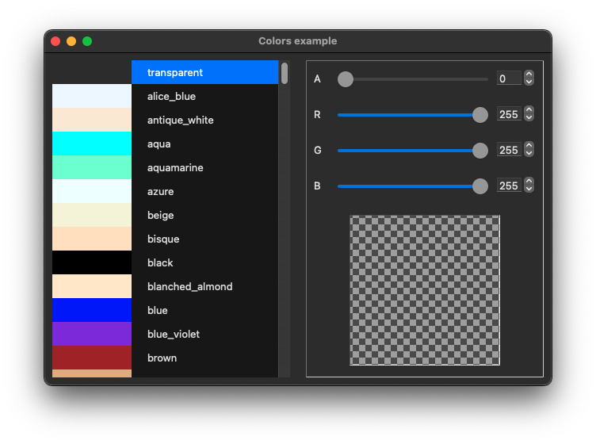Image resolution: width=596 pixels, height=444 pixels.
Task: Close the Colors example window
Action: pos(55,41)
